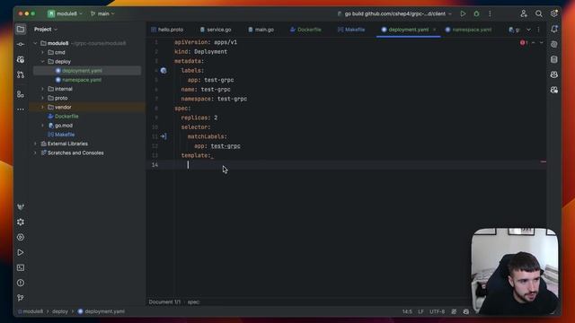Open the AI Assistant spiral icon
Viewport: 575px width, 323px height.
(x=554, y=44)
